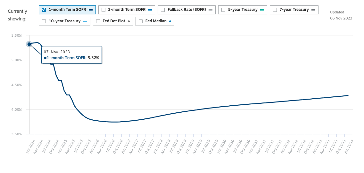
Task: Click the highlighted 07-Nov-2023 data point marker
Action: point(29,44)
